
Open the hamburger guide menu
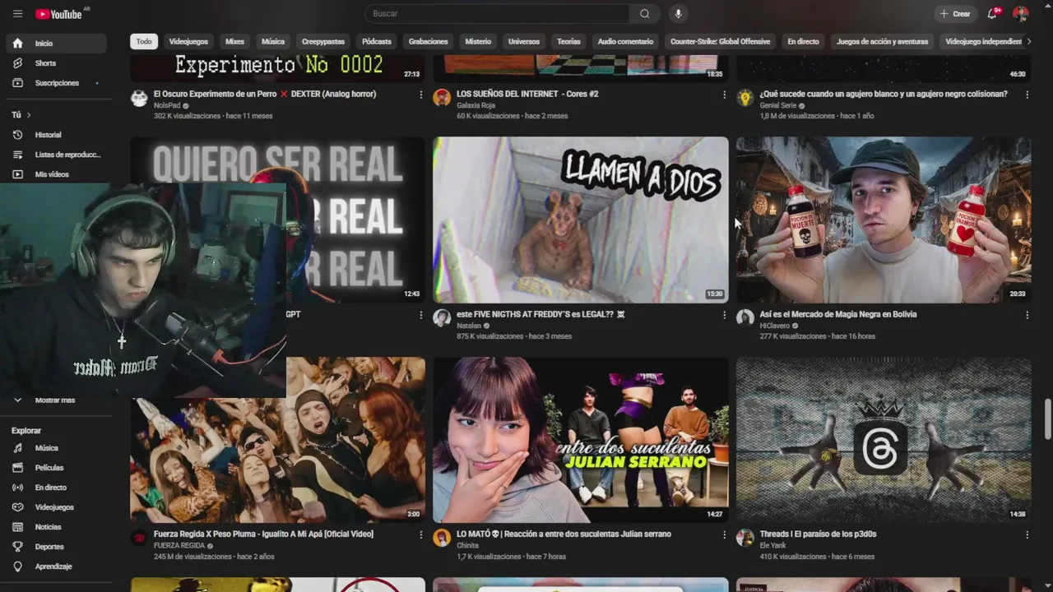point(17,14)
